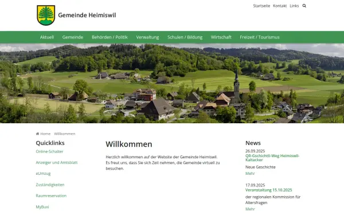
Task: Click the Heimiswil coat of arms logo
Action: [x=46, y=15]
